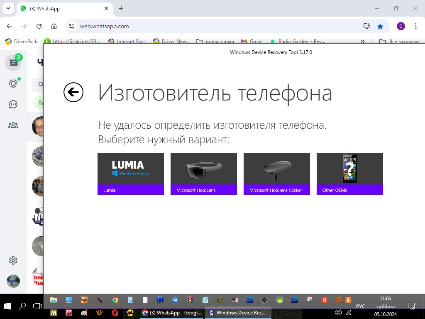Switch to Windows Device Recovery taskbar button
The width and height of the screenshot is (425, 319).
click(x=238, y=313)
